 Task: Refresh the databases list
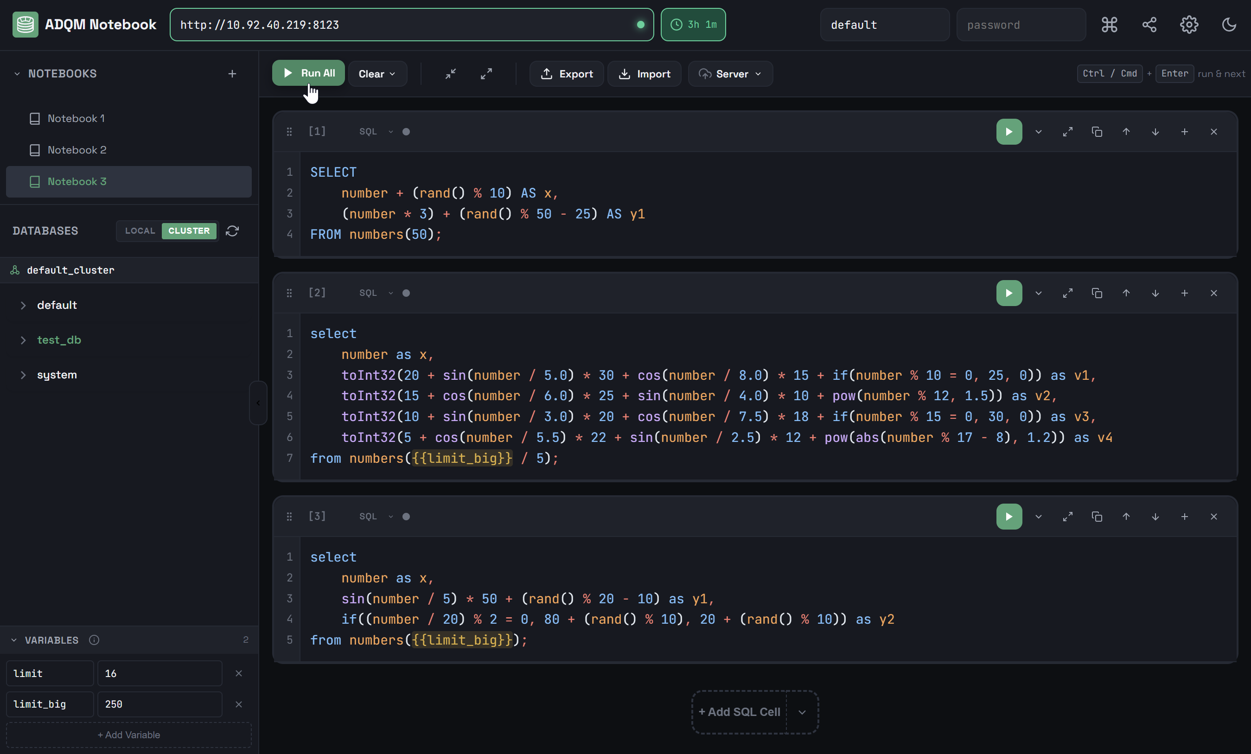pos(232,231)
